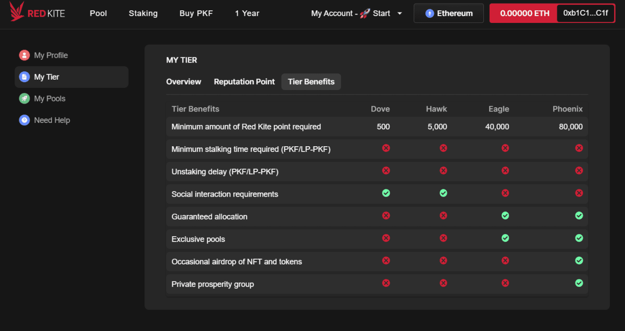Click the Exclusive pools label
Screen dimensions: 625x331
(x=198, y=239)
